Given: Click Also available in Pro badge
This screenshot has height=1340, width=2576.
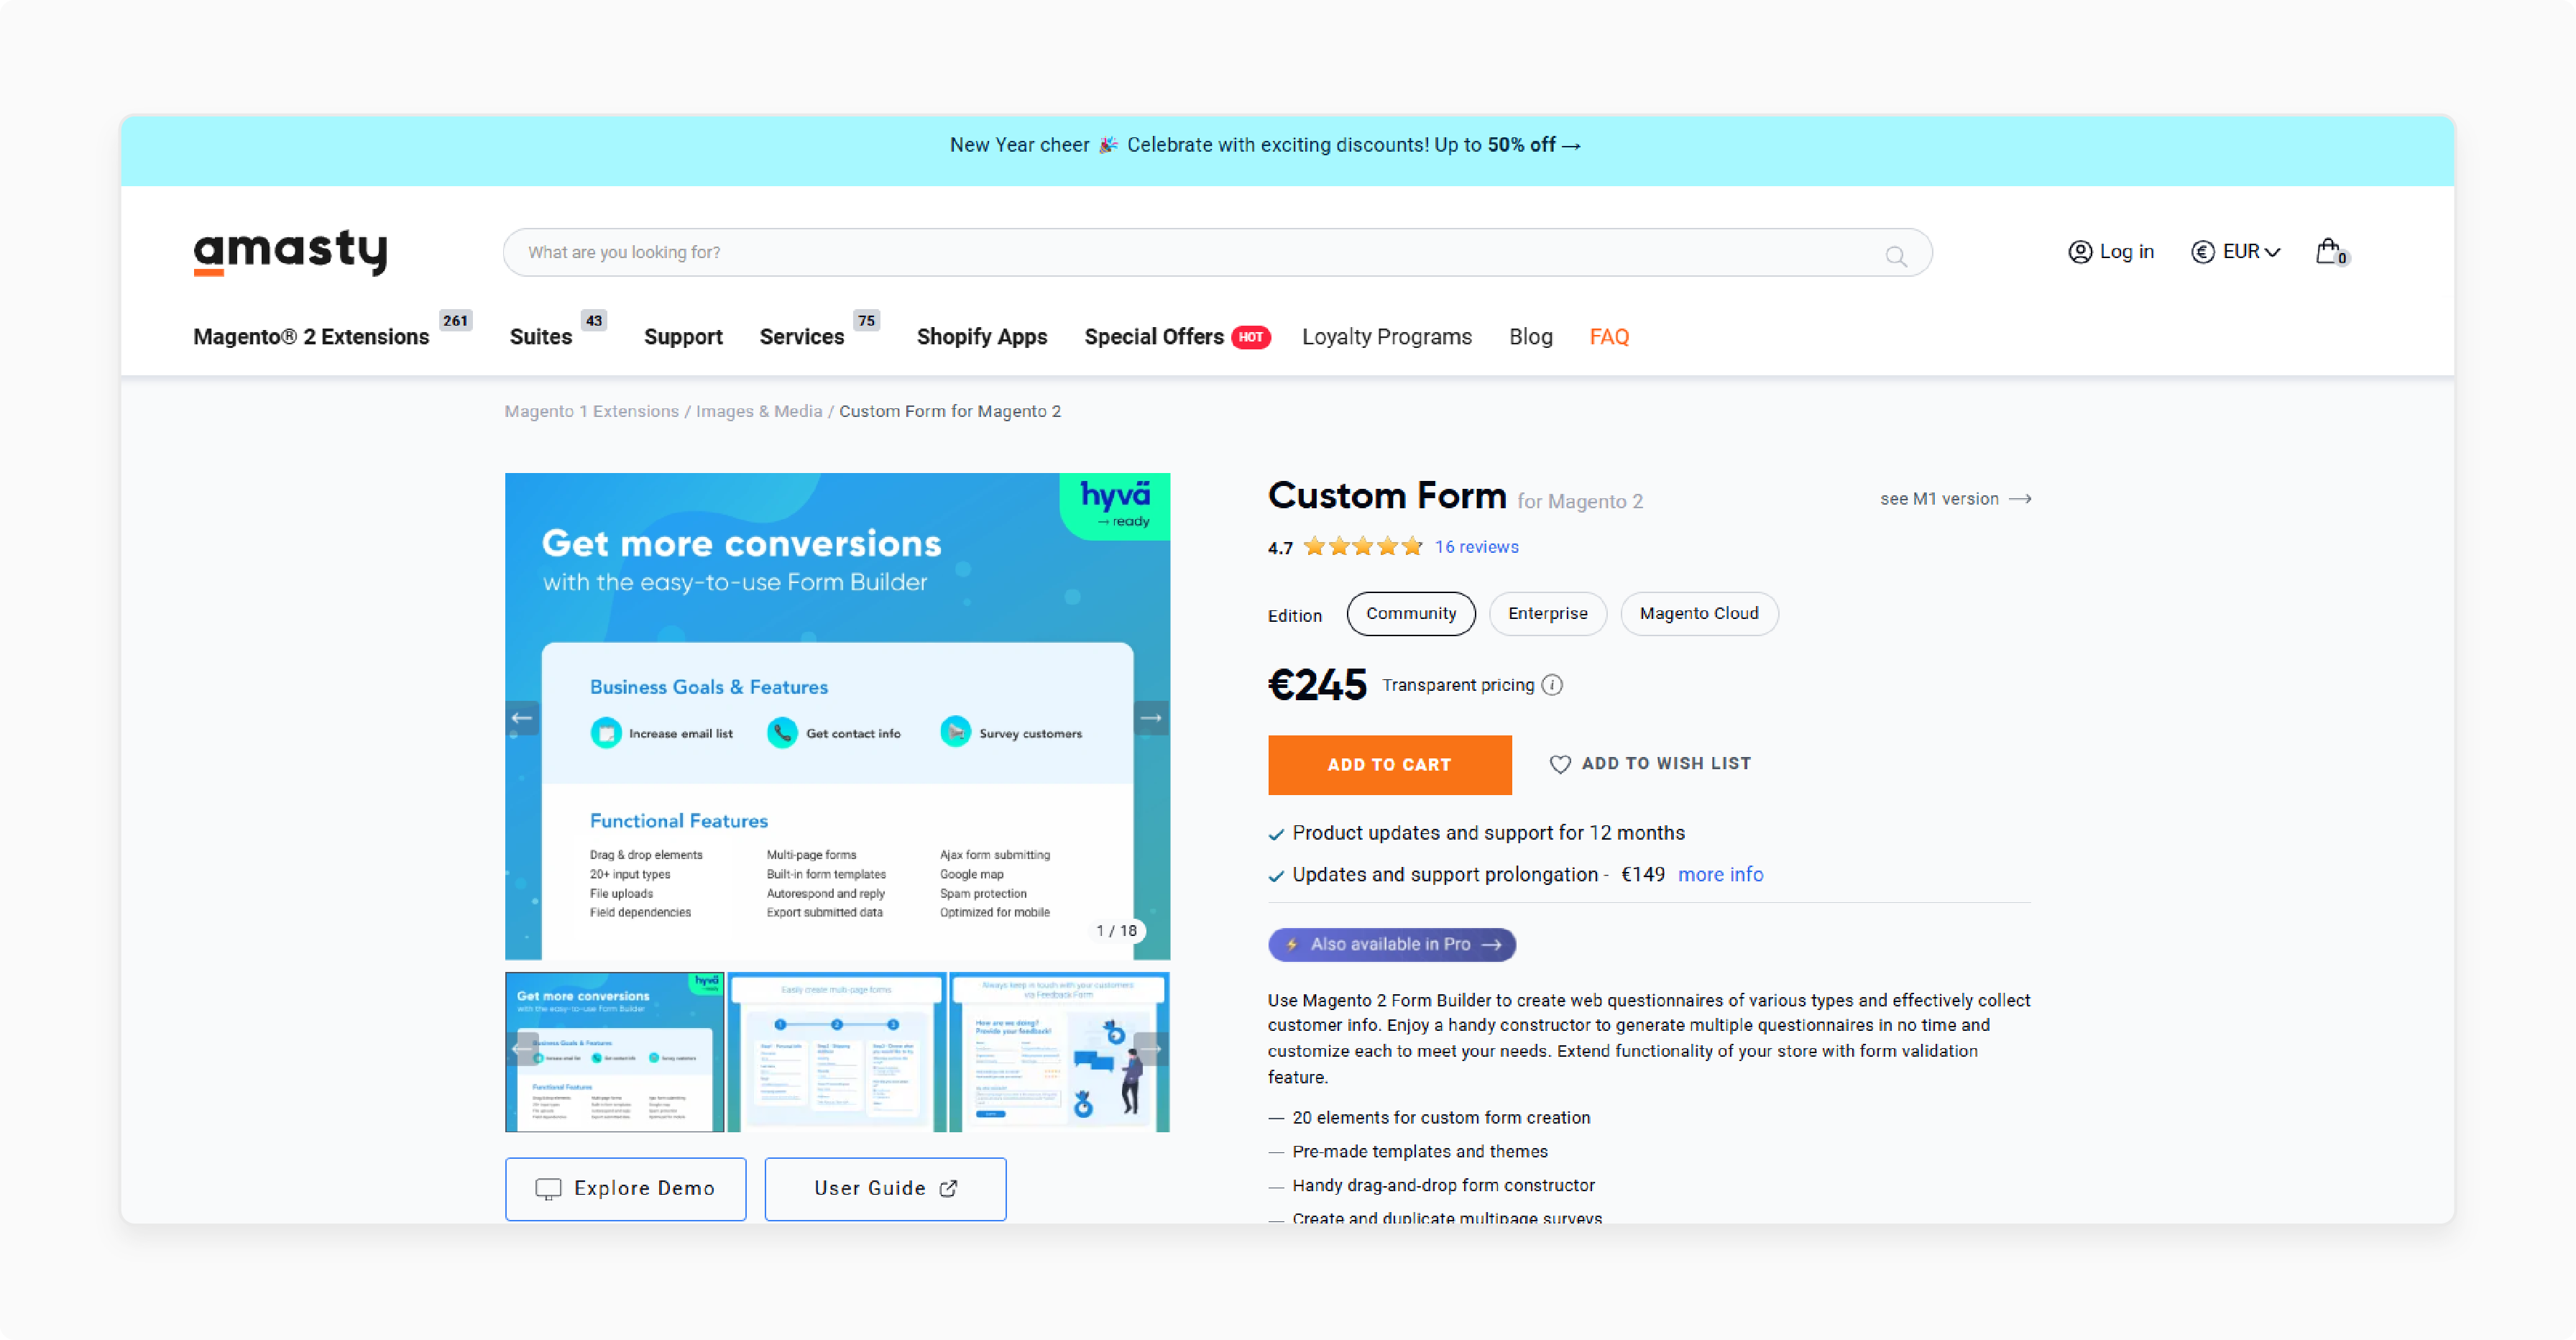Looking at the screenshot, I should [x=1392, y=945].
